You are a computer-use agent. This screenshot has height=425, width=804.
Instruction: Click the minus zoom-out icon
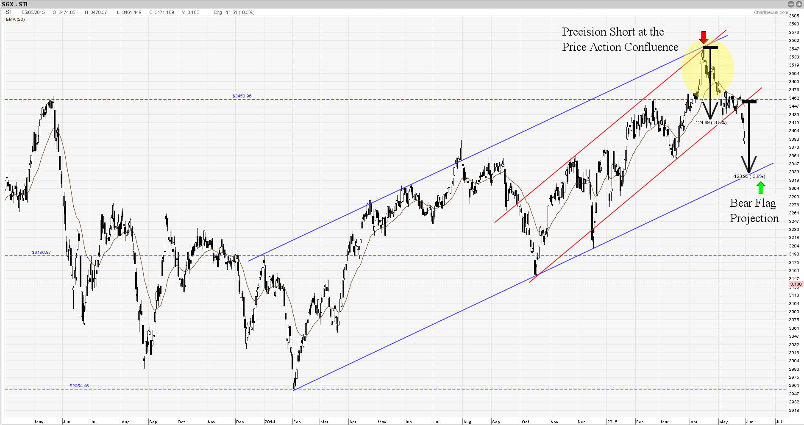(791, 4)
